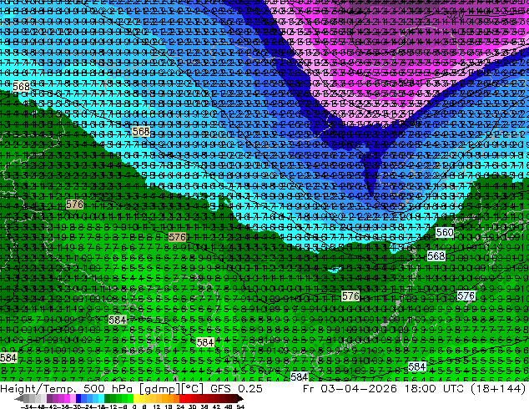Screen dimensions: 529x409
Task: Click the -54 value under color bar
Action: (x=27, y=406)
